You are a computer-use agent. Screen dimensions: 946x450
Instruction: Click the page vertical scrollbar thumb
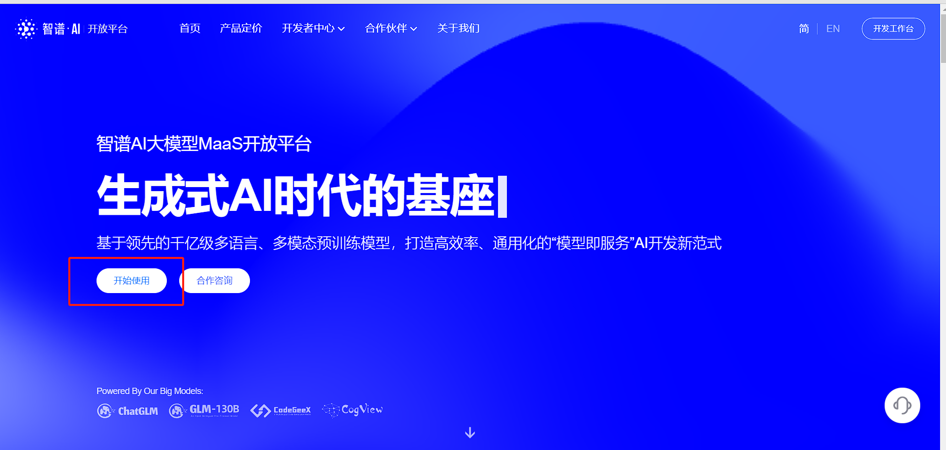(x=943, y=39)
